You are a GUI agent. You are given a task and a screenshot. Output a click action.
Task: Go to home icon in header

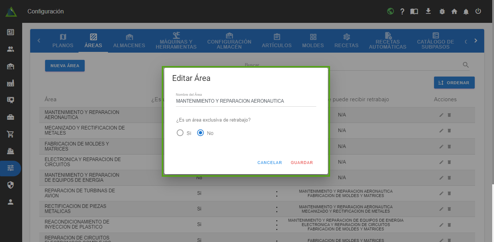click(454, 12)
